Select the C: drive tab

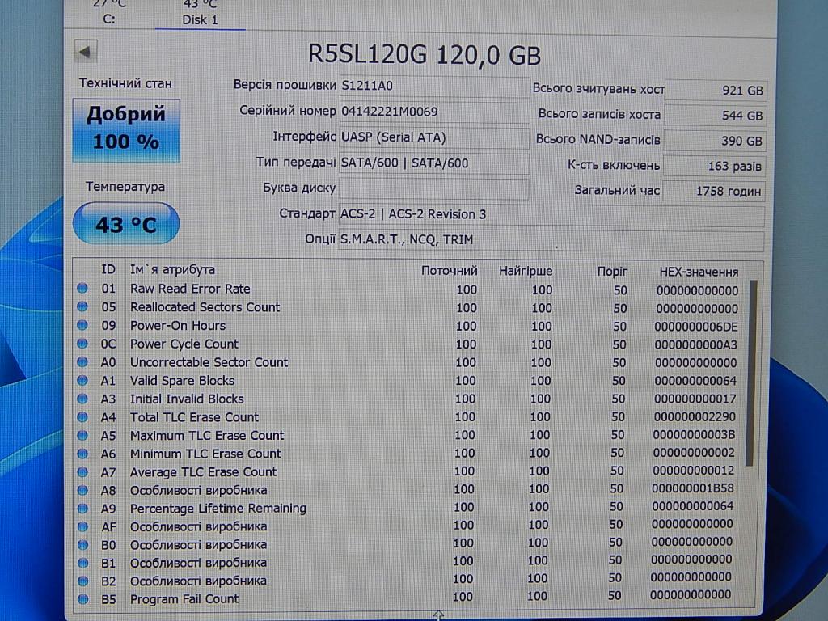[x=109, y=14]
